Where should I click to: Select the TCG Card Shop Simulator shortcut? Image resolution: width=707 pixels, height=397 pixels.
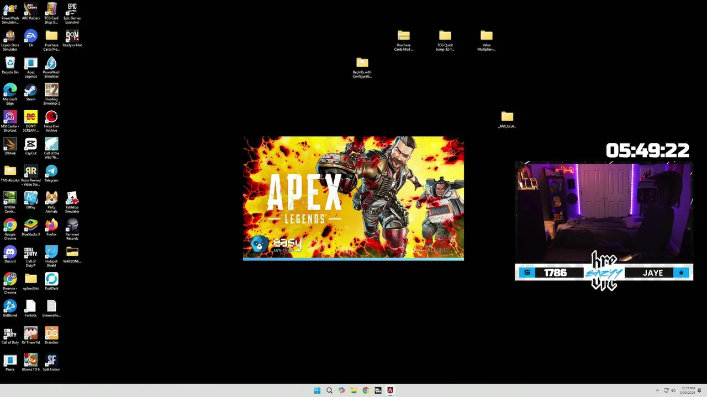[51, 14]
